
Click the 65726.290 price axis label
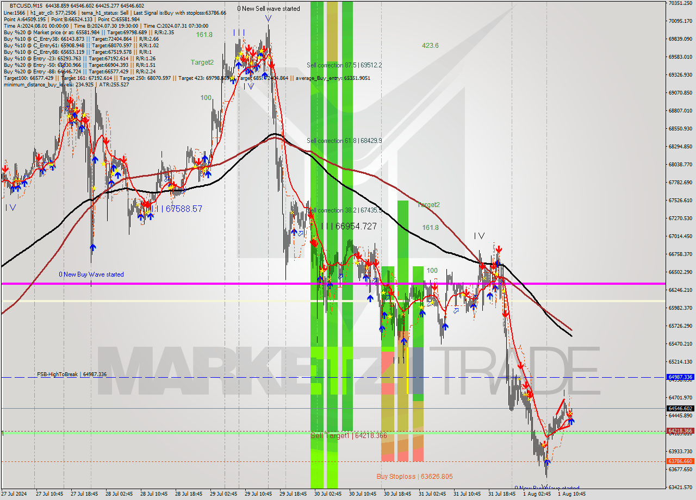(680, 326)
